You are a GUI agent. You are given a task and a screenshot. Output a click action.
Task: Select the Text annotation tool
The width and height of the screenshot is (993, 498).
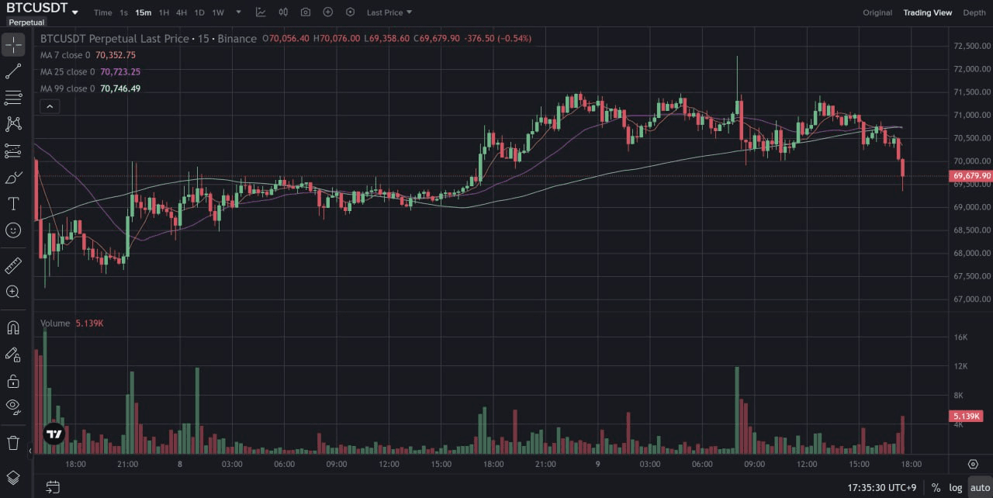pyautogui.click(x=13, y=204)
